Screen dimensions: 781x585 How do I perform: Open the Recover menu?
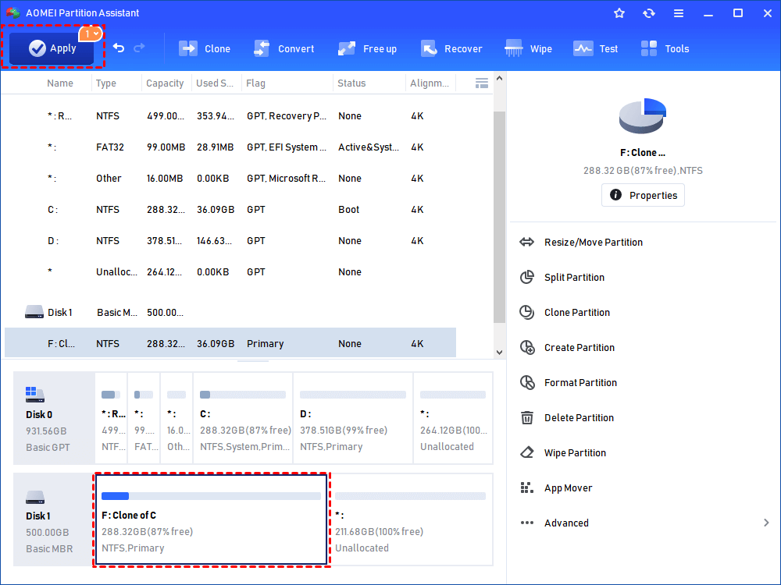451,48
